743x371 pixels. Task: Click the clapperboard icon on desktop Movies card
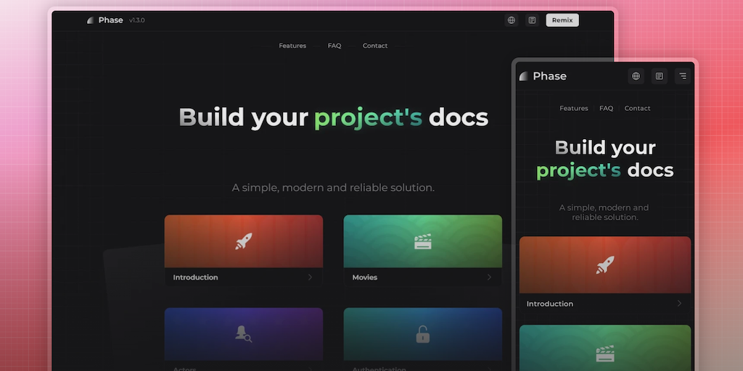(423, 241)
